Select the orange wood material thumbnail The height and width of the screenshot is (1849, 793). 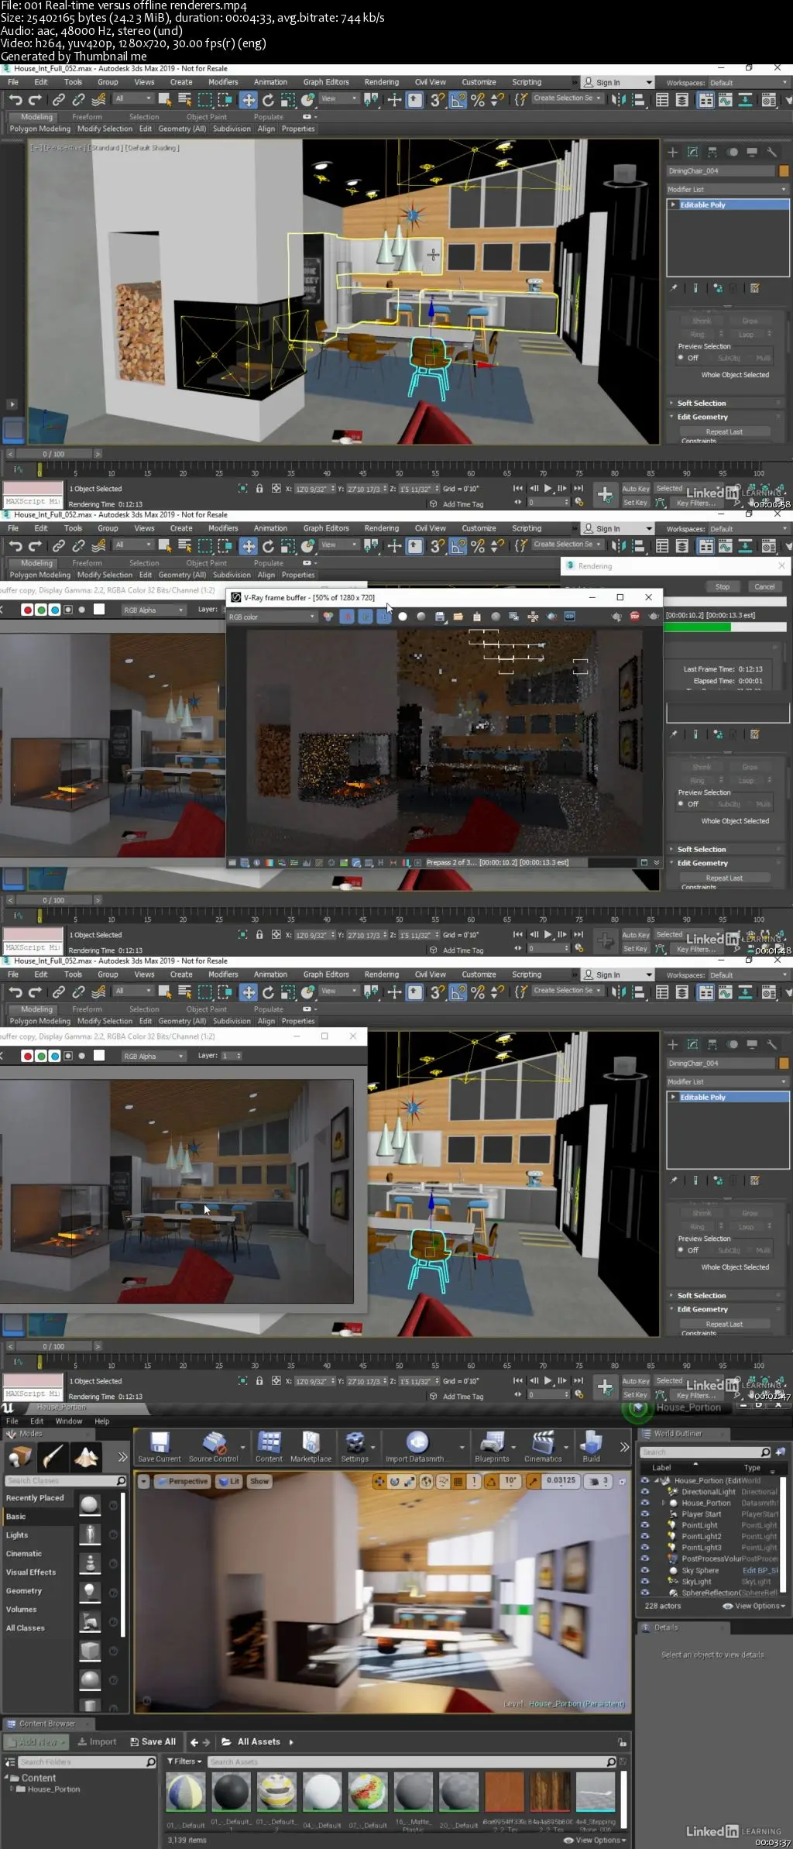point(505,1792)
